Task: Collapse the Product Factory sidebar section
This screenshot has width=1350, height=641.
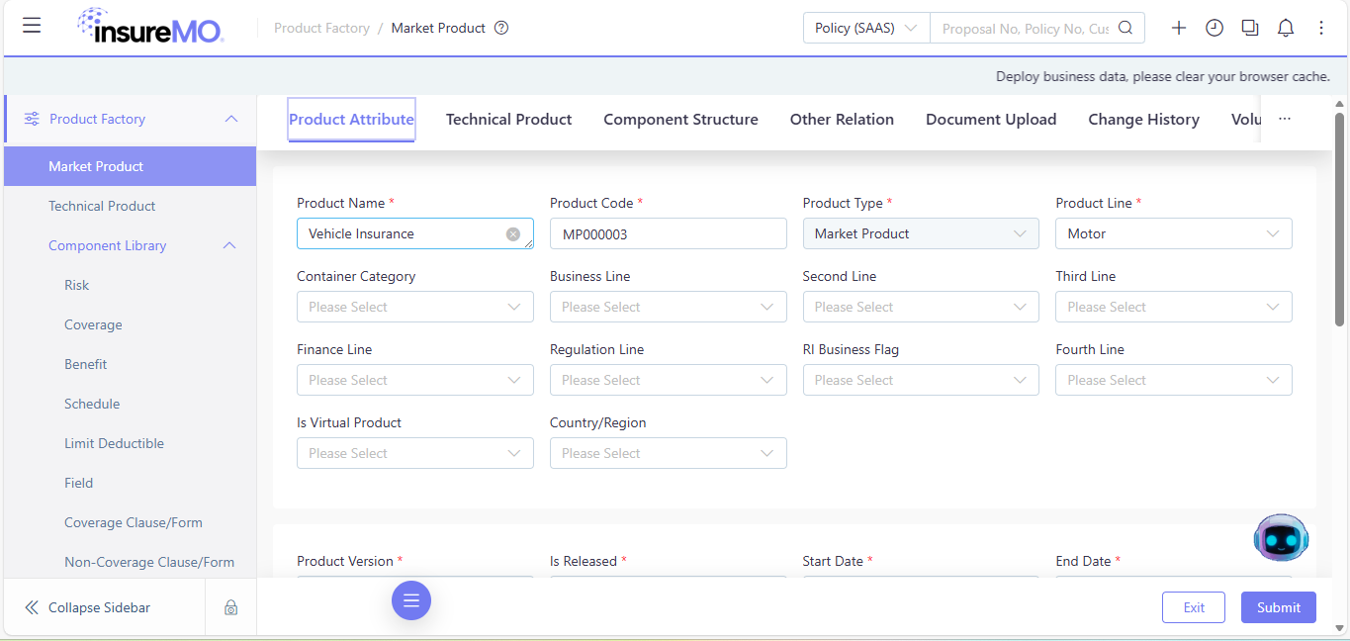Action: click(231, 119)
